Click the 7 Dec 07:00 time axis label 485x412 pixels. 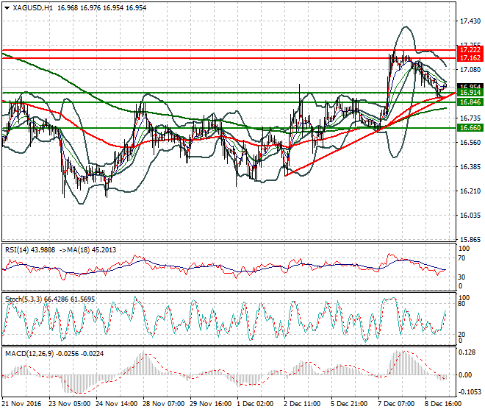396,404
